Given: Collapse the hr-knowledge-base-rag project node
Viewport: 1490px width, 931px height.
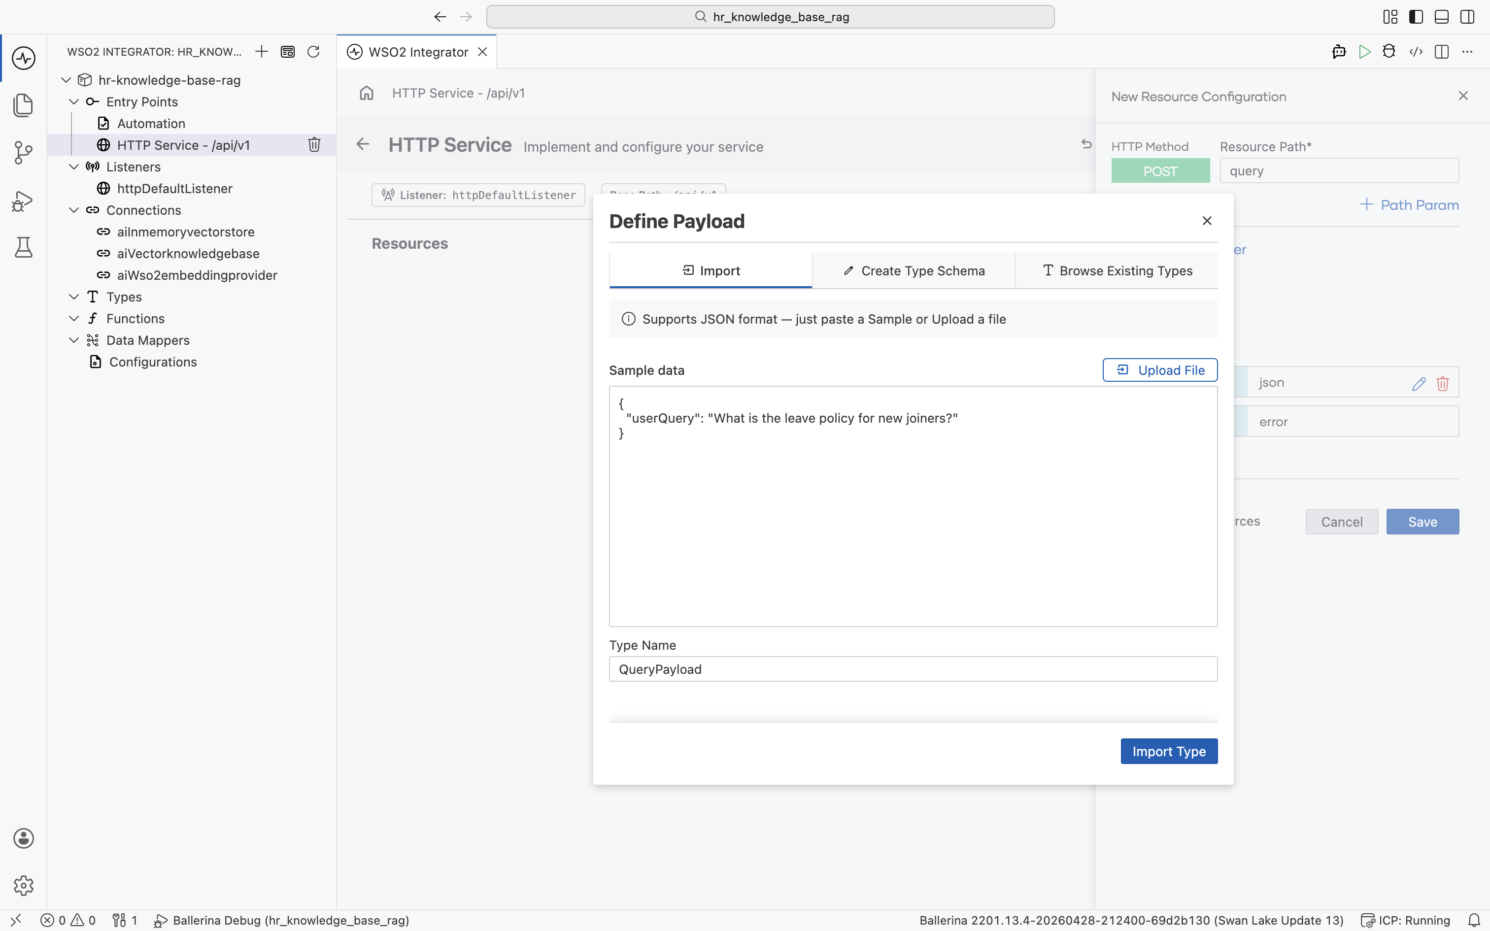Looking at the screenshot, I should tap(66, 80).
